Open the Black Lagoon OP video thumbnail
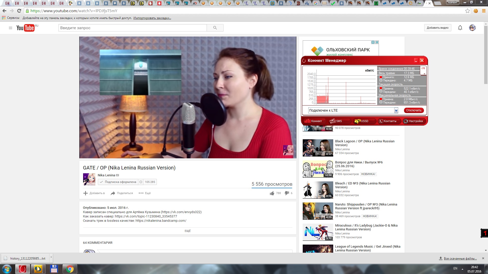The image size is (488, 274). click(x=318, y=148)
